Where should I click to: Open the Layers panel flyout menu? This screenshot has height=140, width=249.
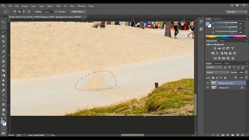click(247, 63)
